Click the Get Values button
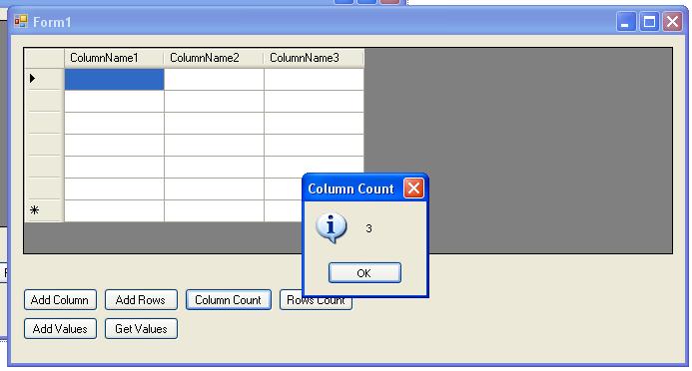The image size is (692, 371). 141,329
